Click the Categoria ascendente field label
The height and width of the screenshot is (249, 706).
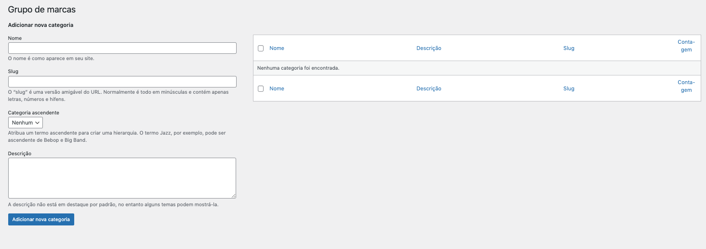(x=34, y=112)
